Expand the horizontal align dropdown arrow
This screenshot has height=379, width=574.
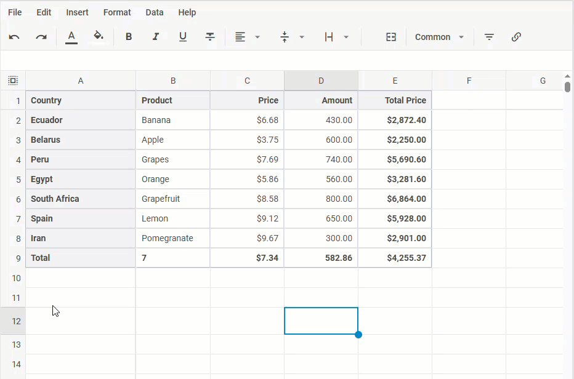click(x=257, y=37)
